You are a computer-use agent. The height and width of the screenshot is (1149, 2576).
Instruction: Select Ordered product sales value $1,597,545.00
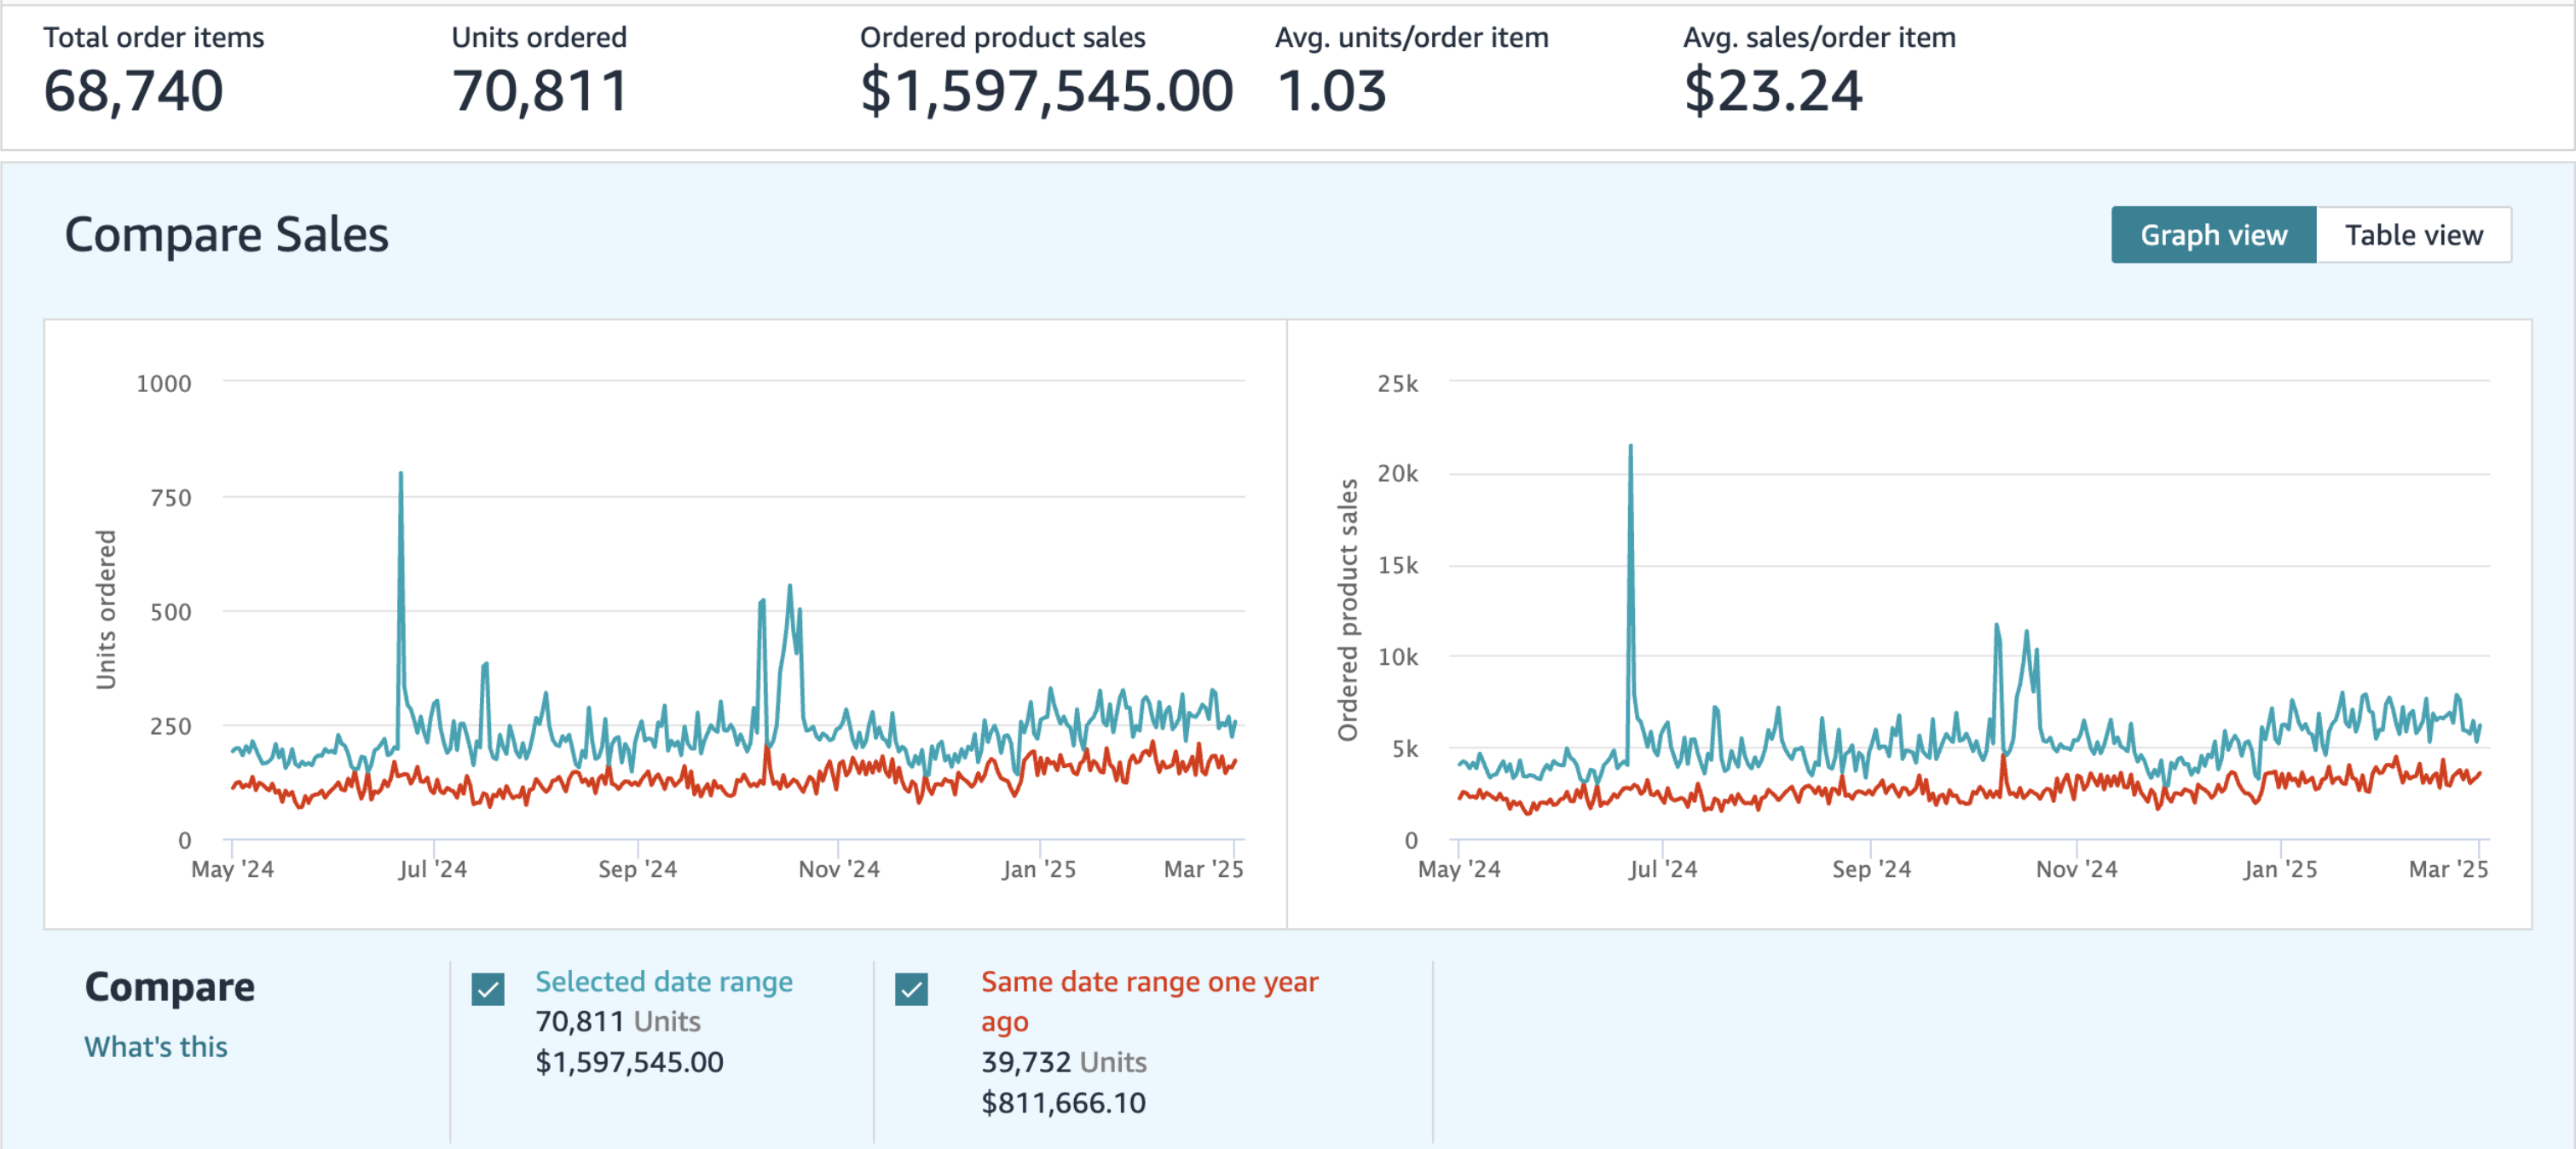(1047, 91)
